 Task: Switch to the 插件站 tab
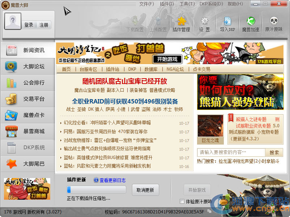point(112,69)
